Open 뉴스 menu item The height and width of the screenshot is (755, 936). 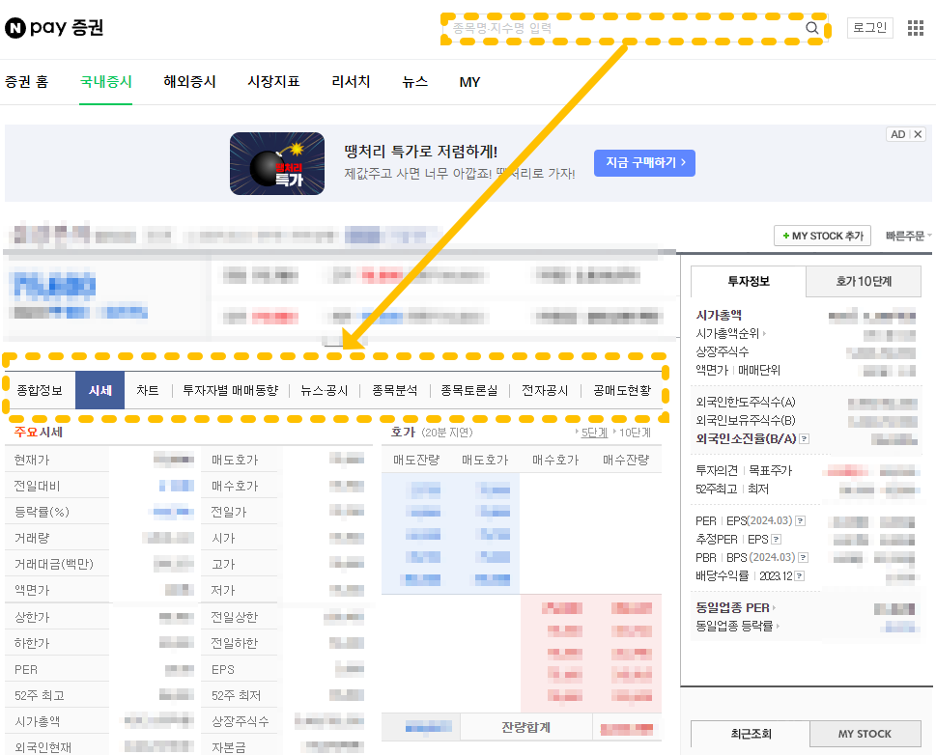(x=414, y=82)
